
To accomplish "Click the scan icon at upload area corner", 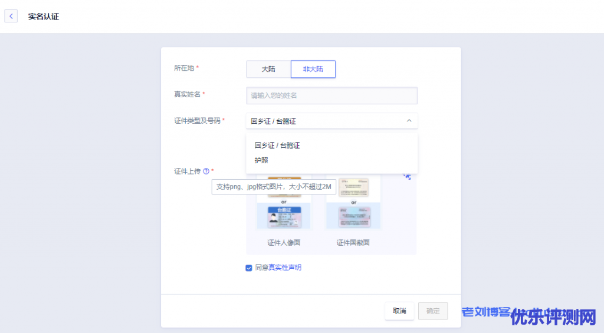I will [407, 176].
